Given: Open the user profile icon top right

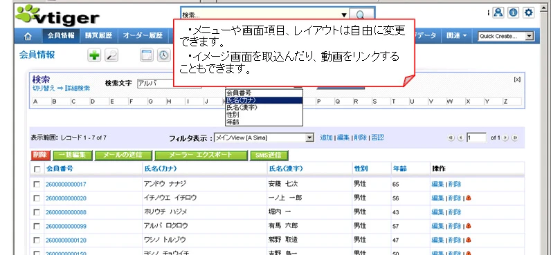Looking at the screenshot, I should 498,12.
